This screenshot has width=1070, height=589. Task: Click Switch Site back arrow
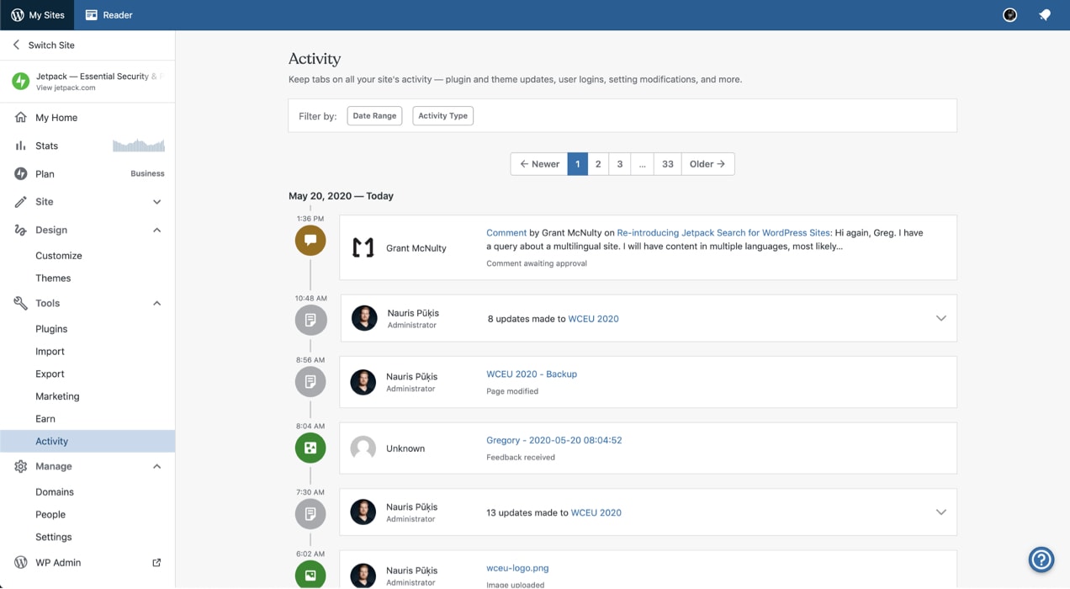click(x=16, y=45)
